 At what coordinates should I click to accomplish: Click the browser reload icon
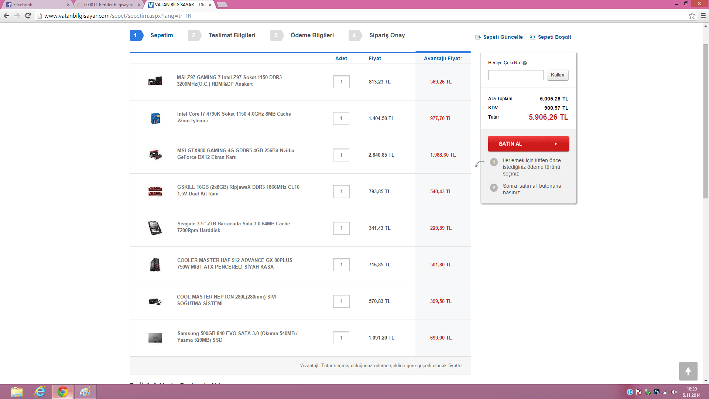(x=28, y=16)
